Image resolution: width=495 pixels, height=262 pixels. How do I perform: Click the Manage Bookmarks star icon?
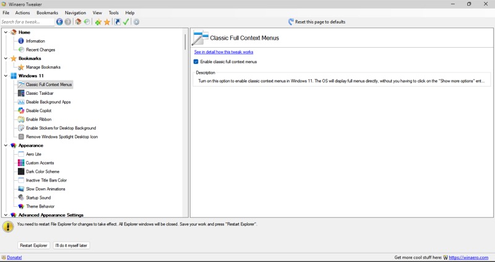point(21,67)
